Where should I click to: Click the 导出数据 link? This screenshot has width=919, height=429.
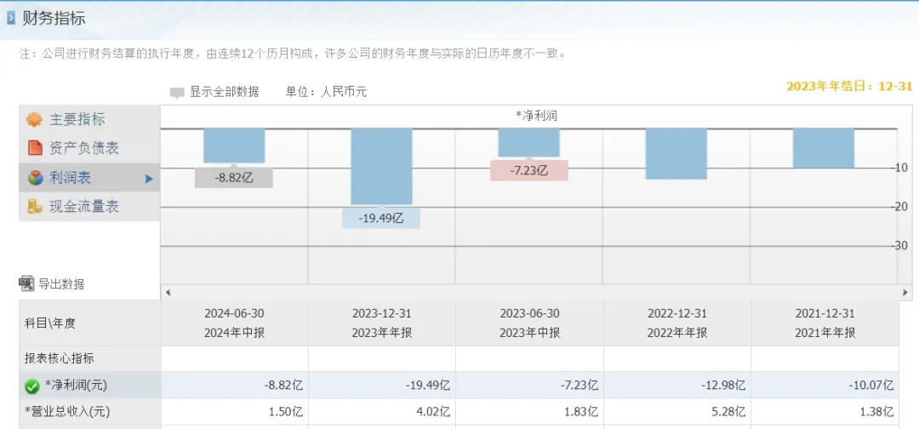click(61, 284)
